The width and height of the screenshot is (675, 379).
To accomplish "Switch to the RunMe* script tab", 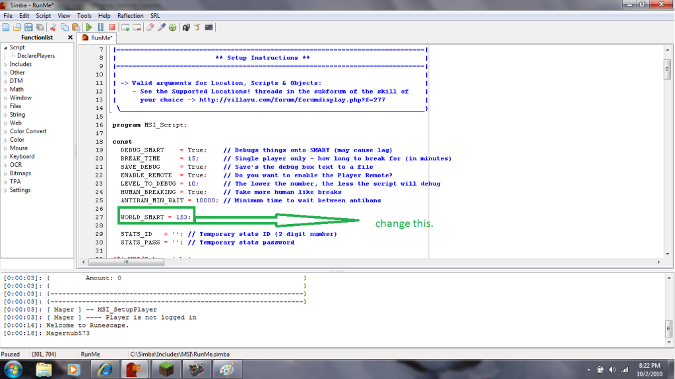I will [x=101, y=38].
